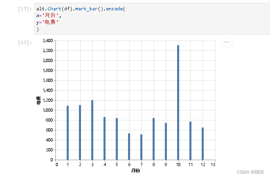Viewport: 270px width, 178px height.
Task: Open the chart actions ellipsis menu
Action: [227, 43]
